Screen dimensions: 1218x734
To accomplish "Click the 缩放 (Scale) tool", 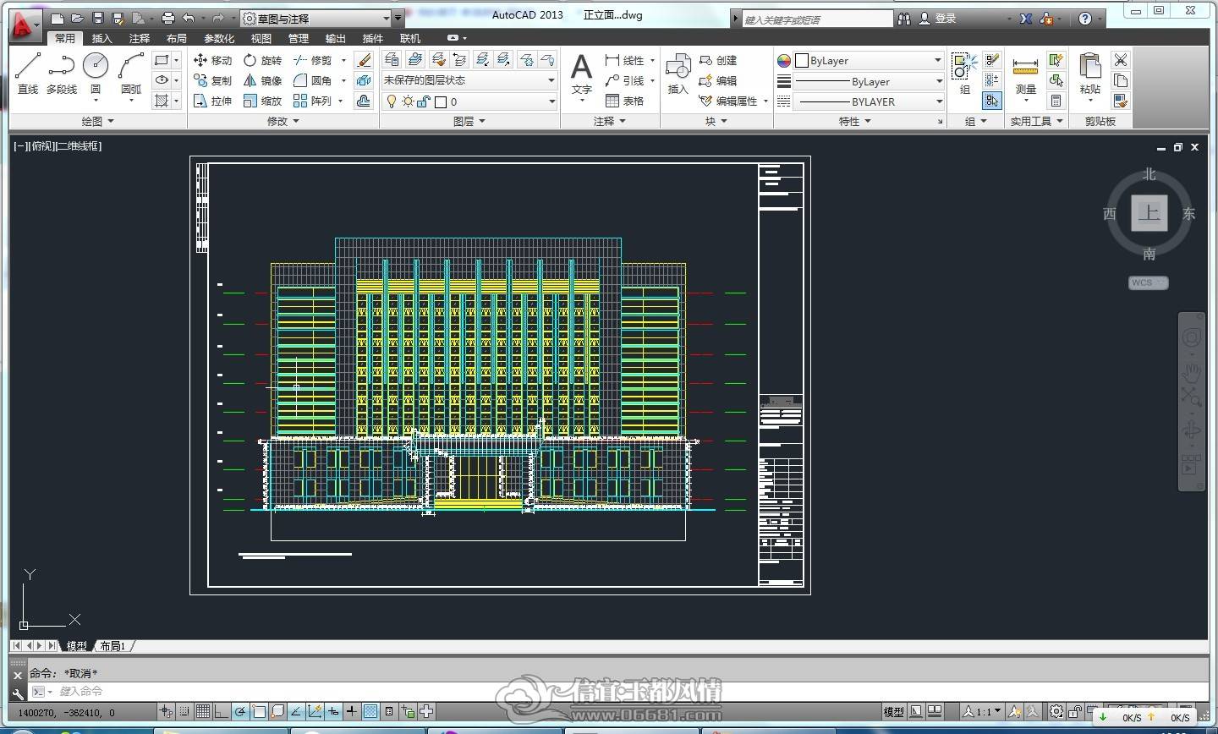I will 262,101.
